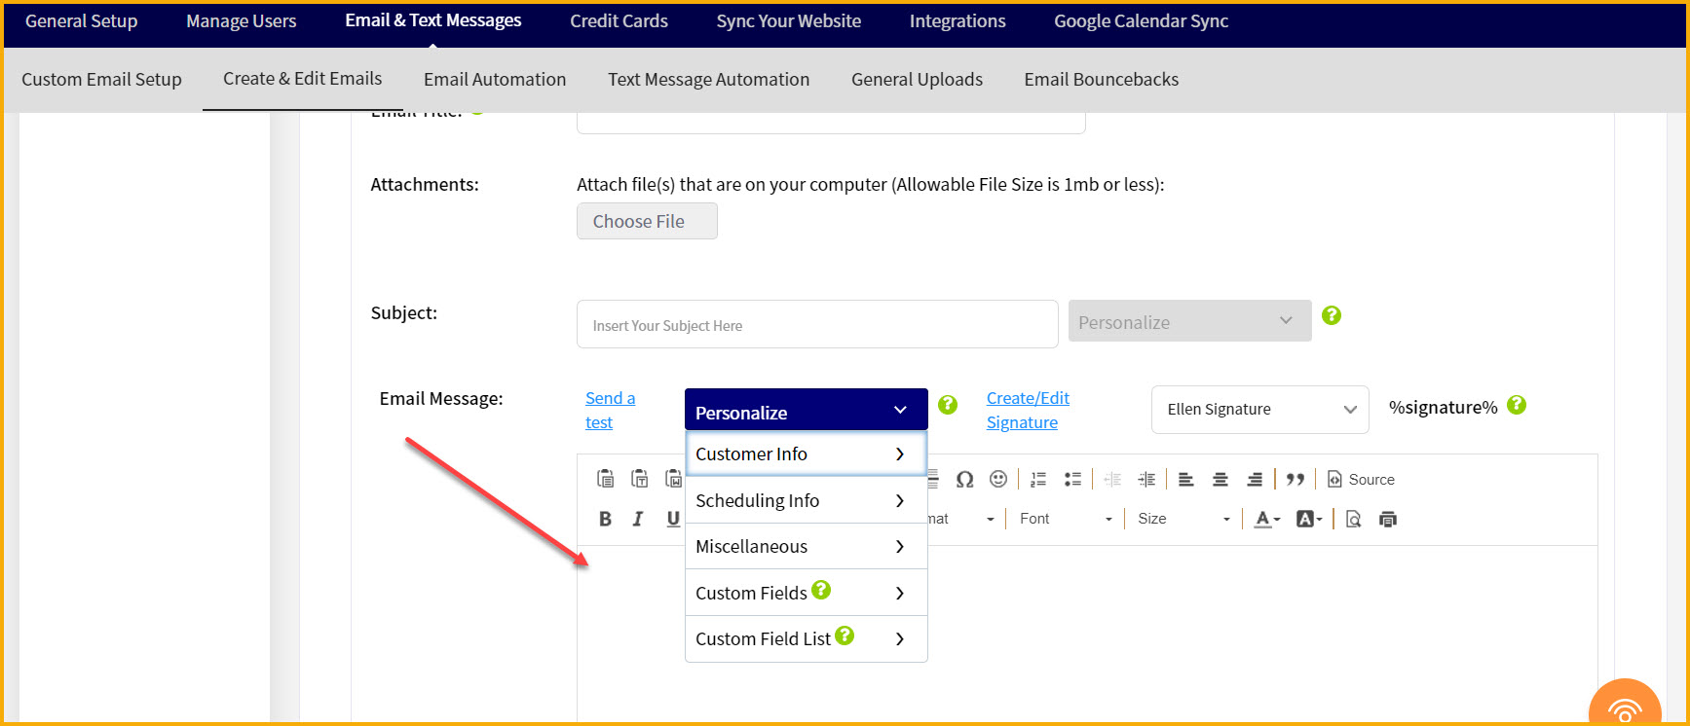The height and width of the screenshot is (726, 1690).
Task: Align text right
Action: 1255,479
